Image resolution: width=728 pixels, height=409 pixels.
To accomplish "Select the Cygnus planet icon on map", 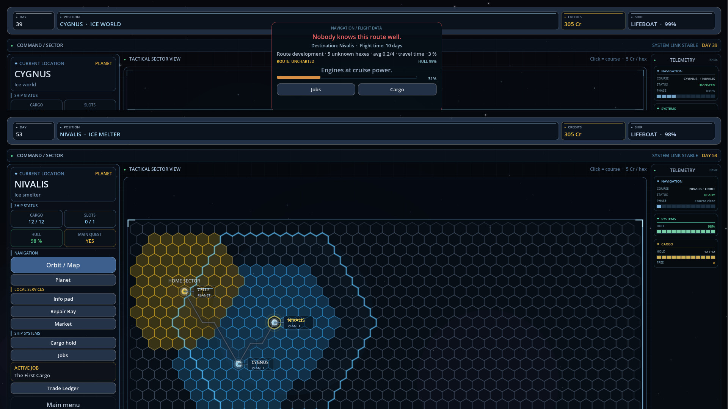I will click(x=238, y=364).
